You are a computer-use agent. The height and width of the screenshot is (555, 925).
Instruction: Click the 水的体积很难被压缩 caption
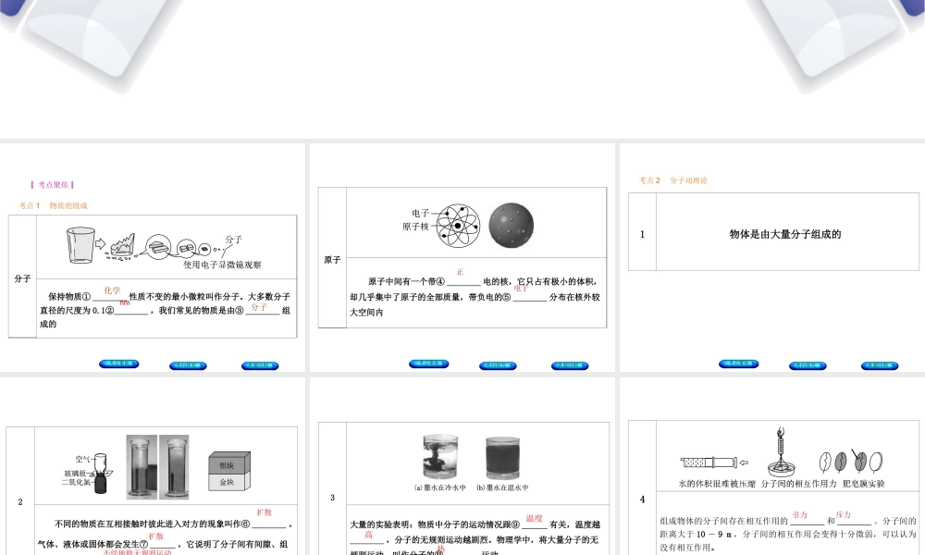717,484
